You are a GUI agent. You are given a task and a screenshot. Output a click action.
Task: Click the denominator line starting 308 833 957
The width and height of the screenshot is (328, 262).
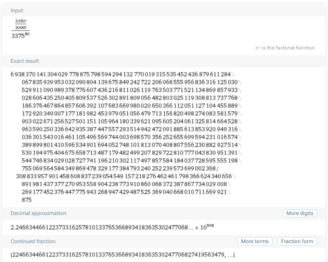[x=126, y=176]
